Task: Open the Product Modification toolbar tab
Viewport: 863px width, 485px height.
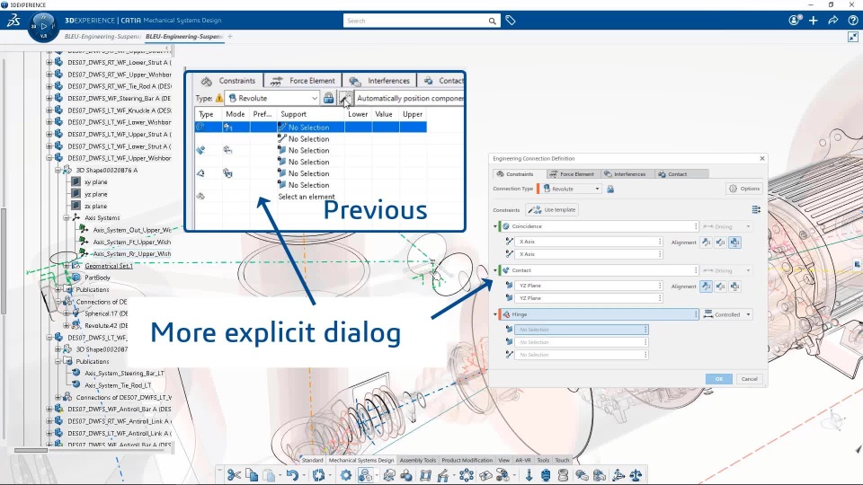Action: [467, 460]
